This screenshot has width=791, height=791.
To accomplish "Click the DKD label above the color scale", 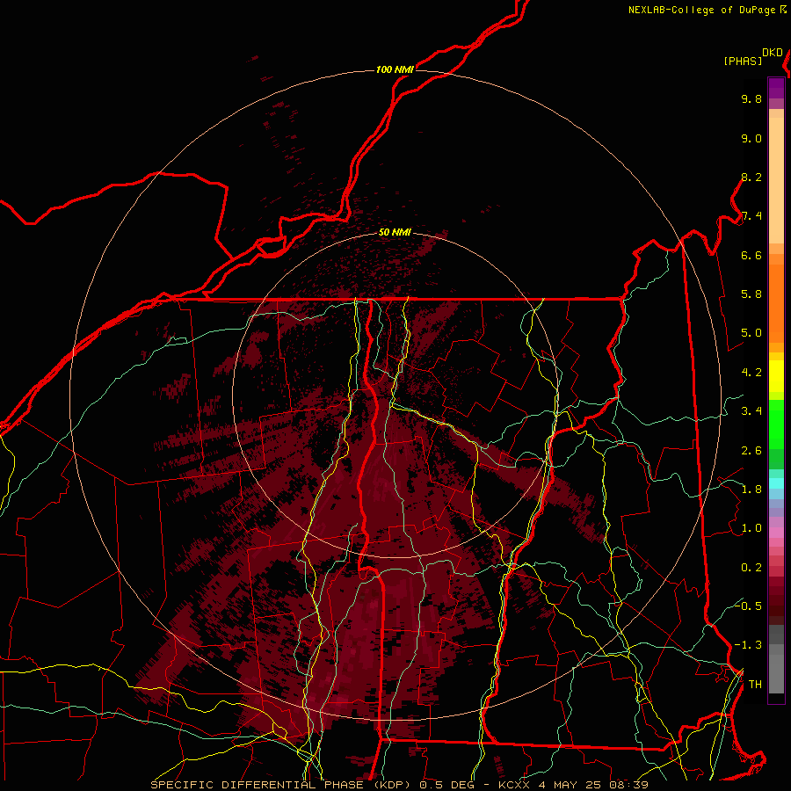I will [x=773, y=53].
